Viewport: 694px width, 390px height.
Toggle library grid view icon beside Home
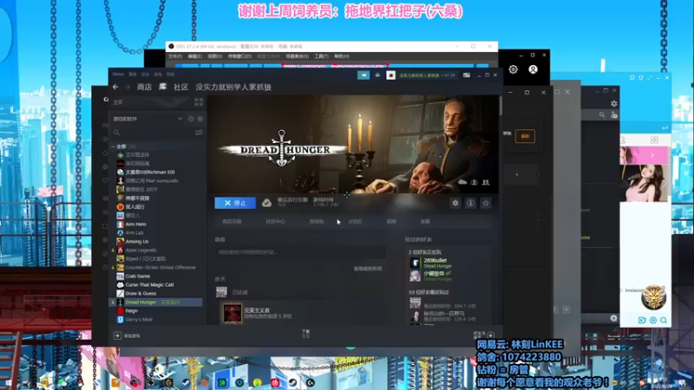[x=199, y=102]
